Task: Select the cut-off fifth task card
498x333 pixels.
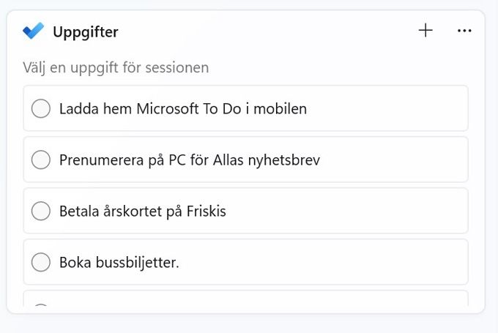Action: click(x=246, y=299)
